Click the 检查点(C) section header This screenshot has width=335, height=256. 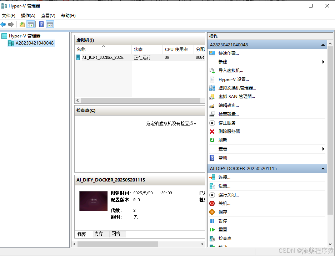pos(140,110)
